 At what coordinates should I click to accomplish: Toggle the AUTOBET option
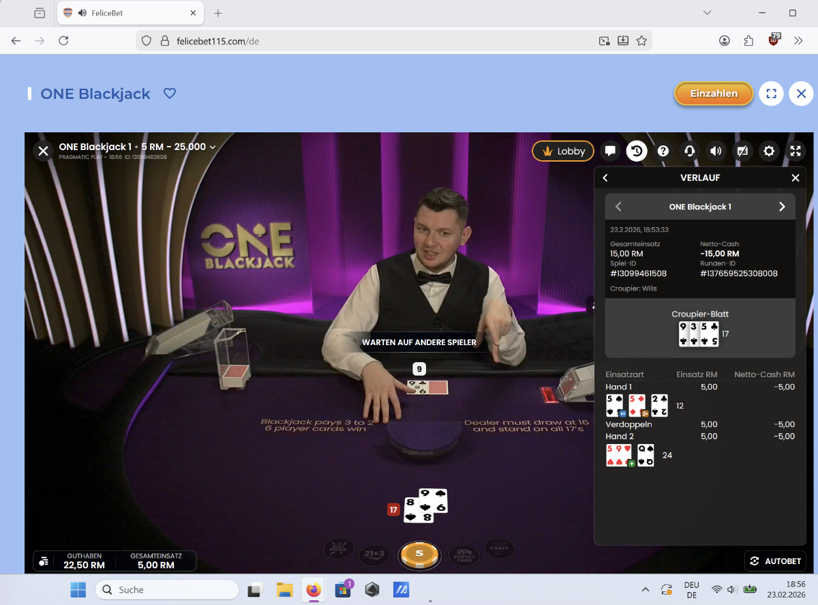point(776,561)
